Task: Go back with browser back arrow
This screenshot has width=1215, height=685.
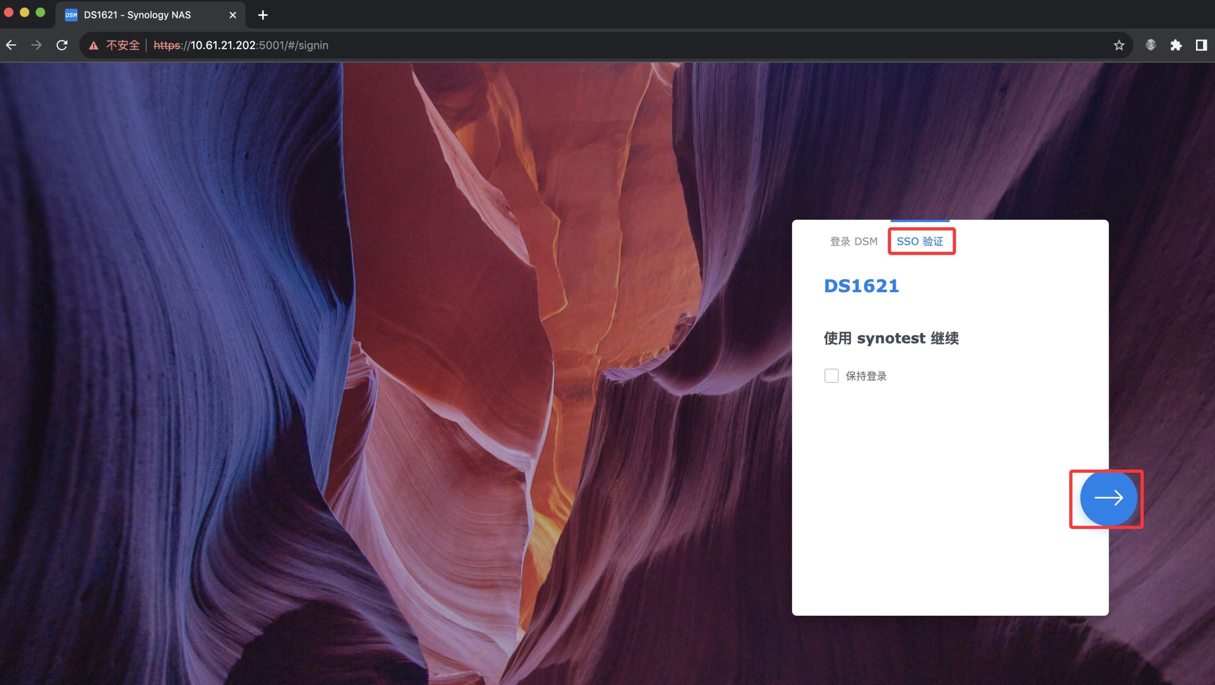Action: click(x=11, y=45)
